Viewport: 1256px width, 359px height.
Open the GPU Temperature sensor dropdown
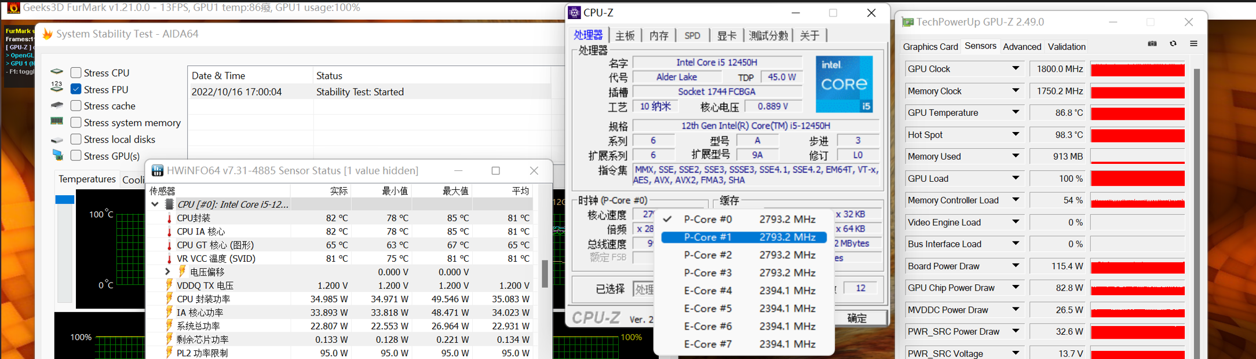pyautogui.click(x=1016, y=112)
